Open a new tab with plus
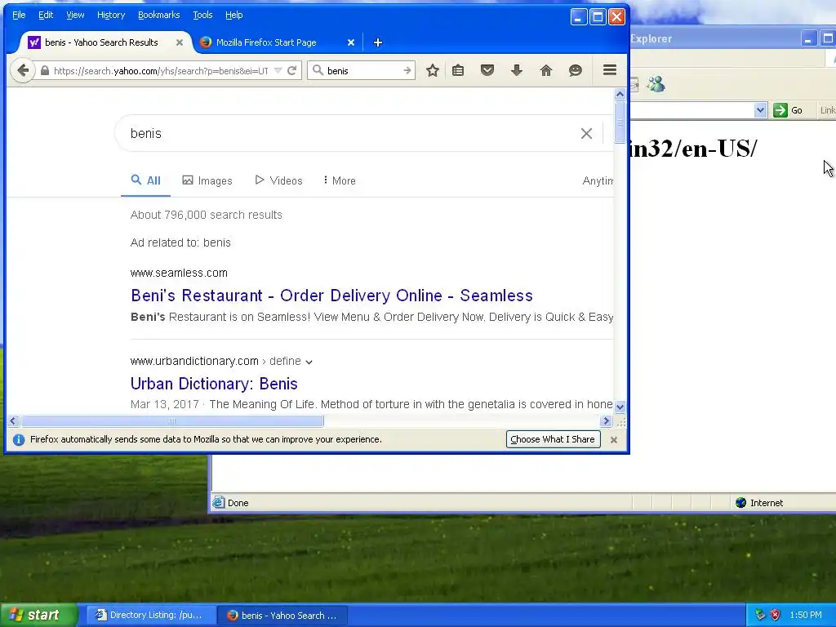836x627 pixels. [x=378, y=42]
